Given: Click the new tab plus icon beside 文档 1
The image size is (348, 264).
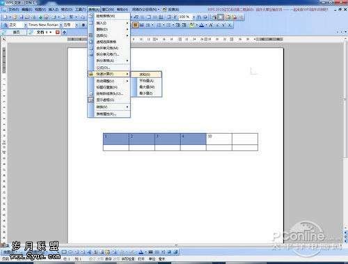Looking at the screenshot, I should click(x=65, y=32).
